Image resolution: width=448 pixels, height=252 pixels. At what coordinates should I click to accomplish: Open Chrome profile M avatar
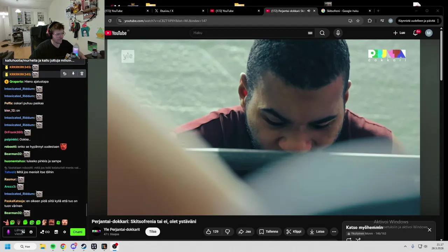point(391,21)
